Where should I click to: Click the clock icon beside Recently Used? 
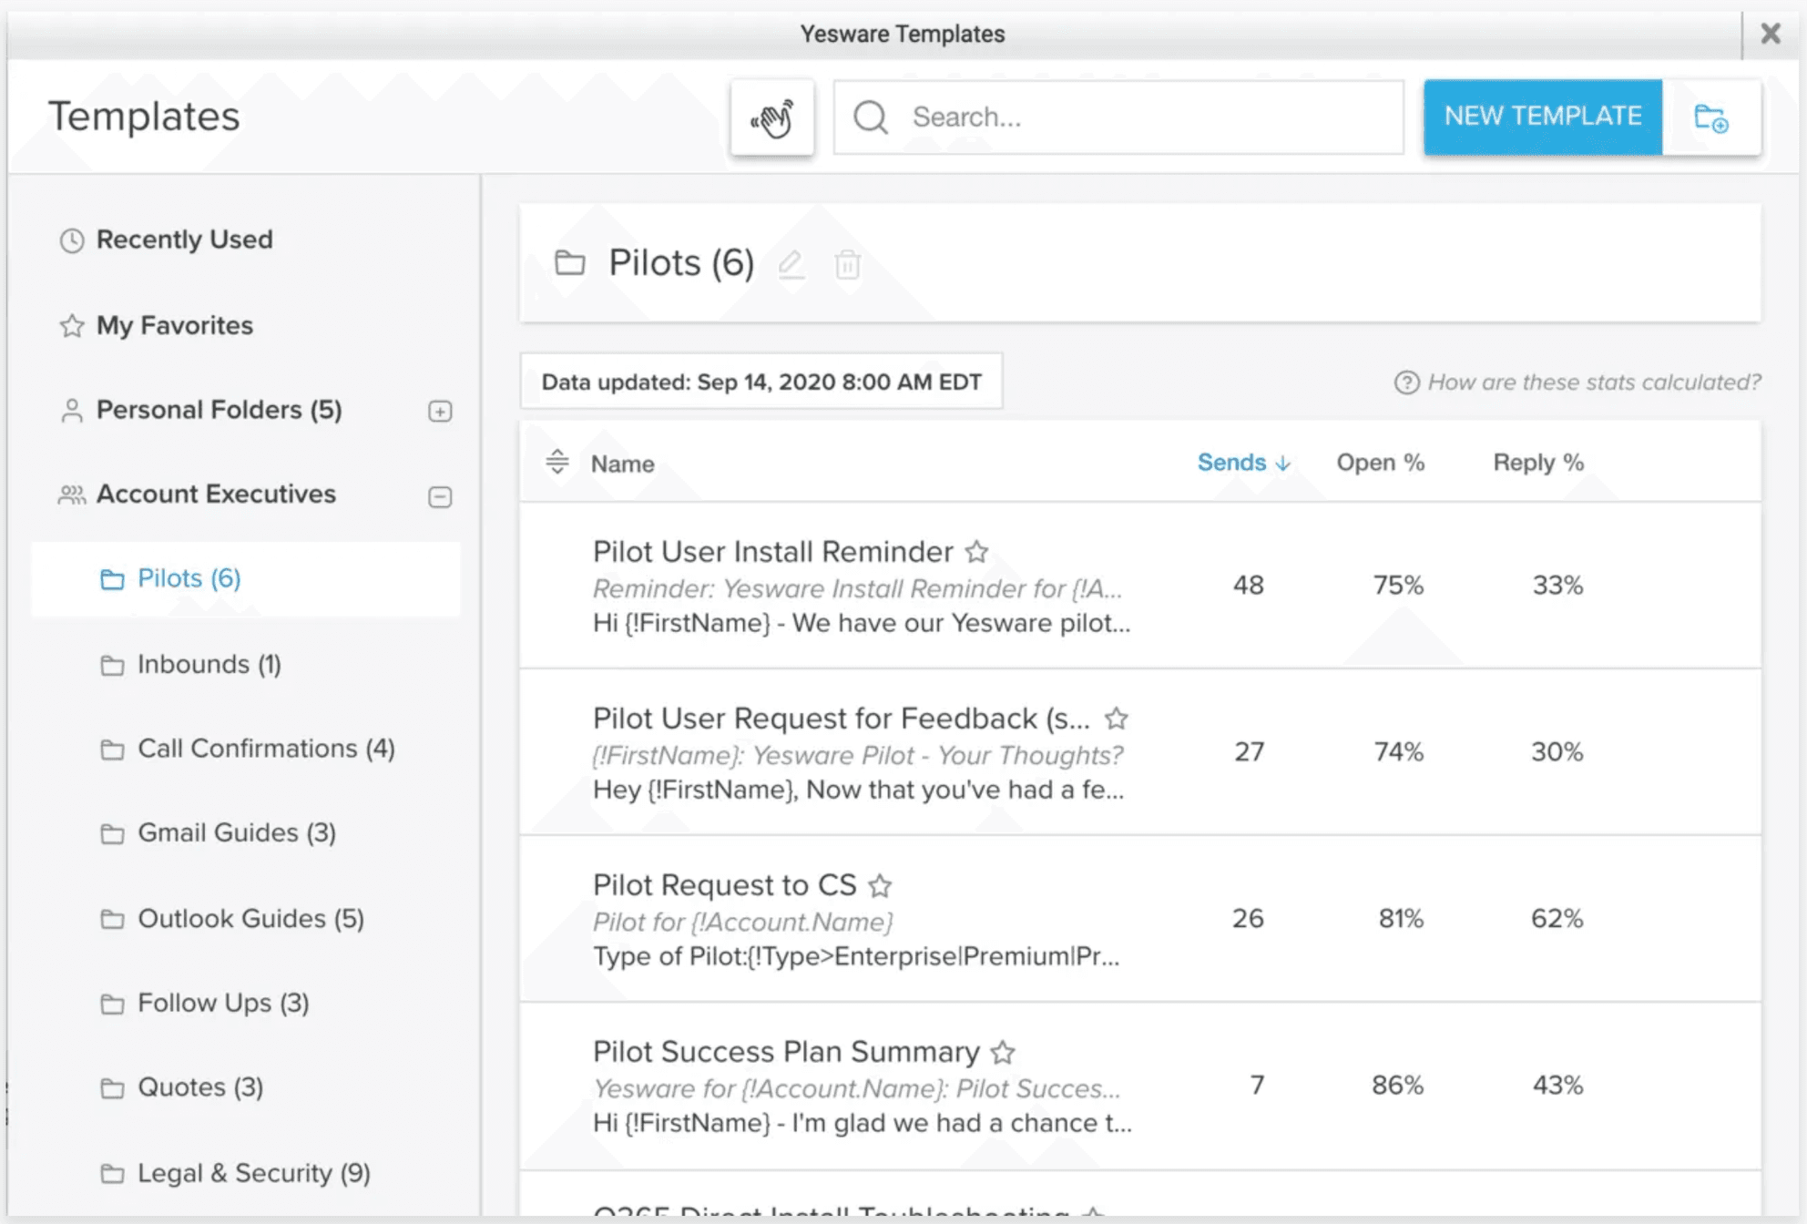click(x=70, y=240)
